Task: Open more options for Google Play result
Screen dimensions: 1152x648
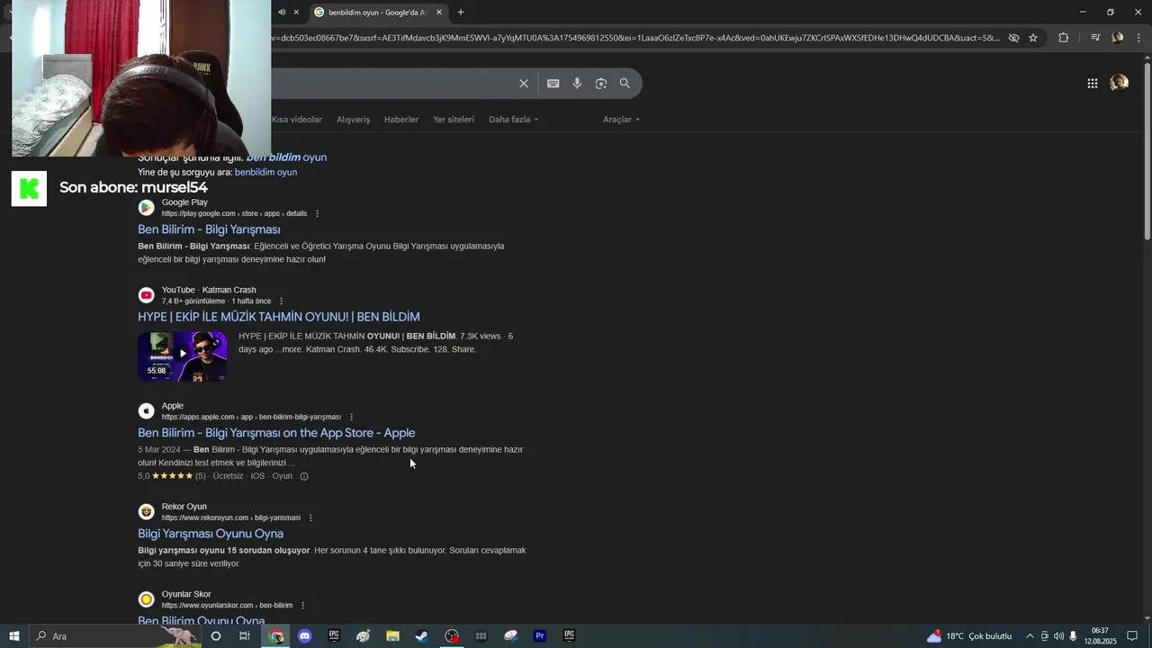Action: coord(317,214)
